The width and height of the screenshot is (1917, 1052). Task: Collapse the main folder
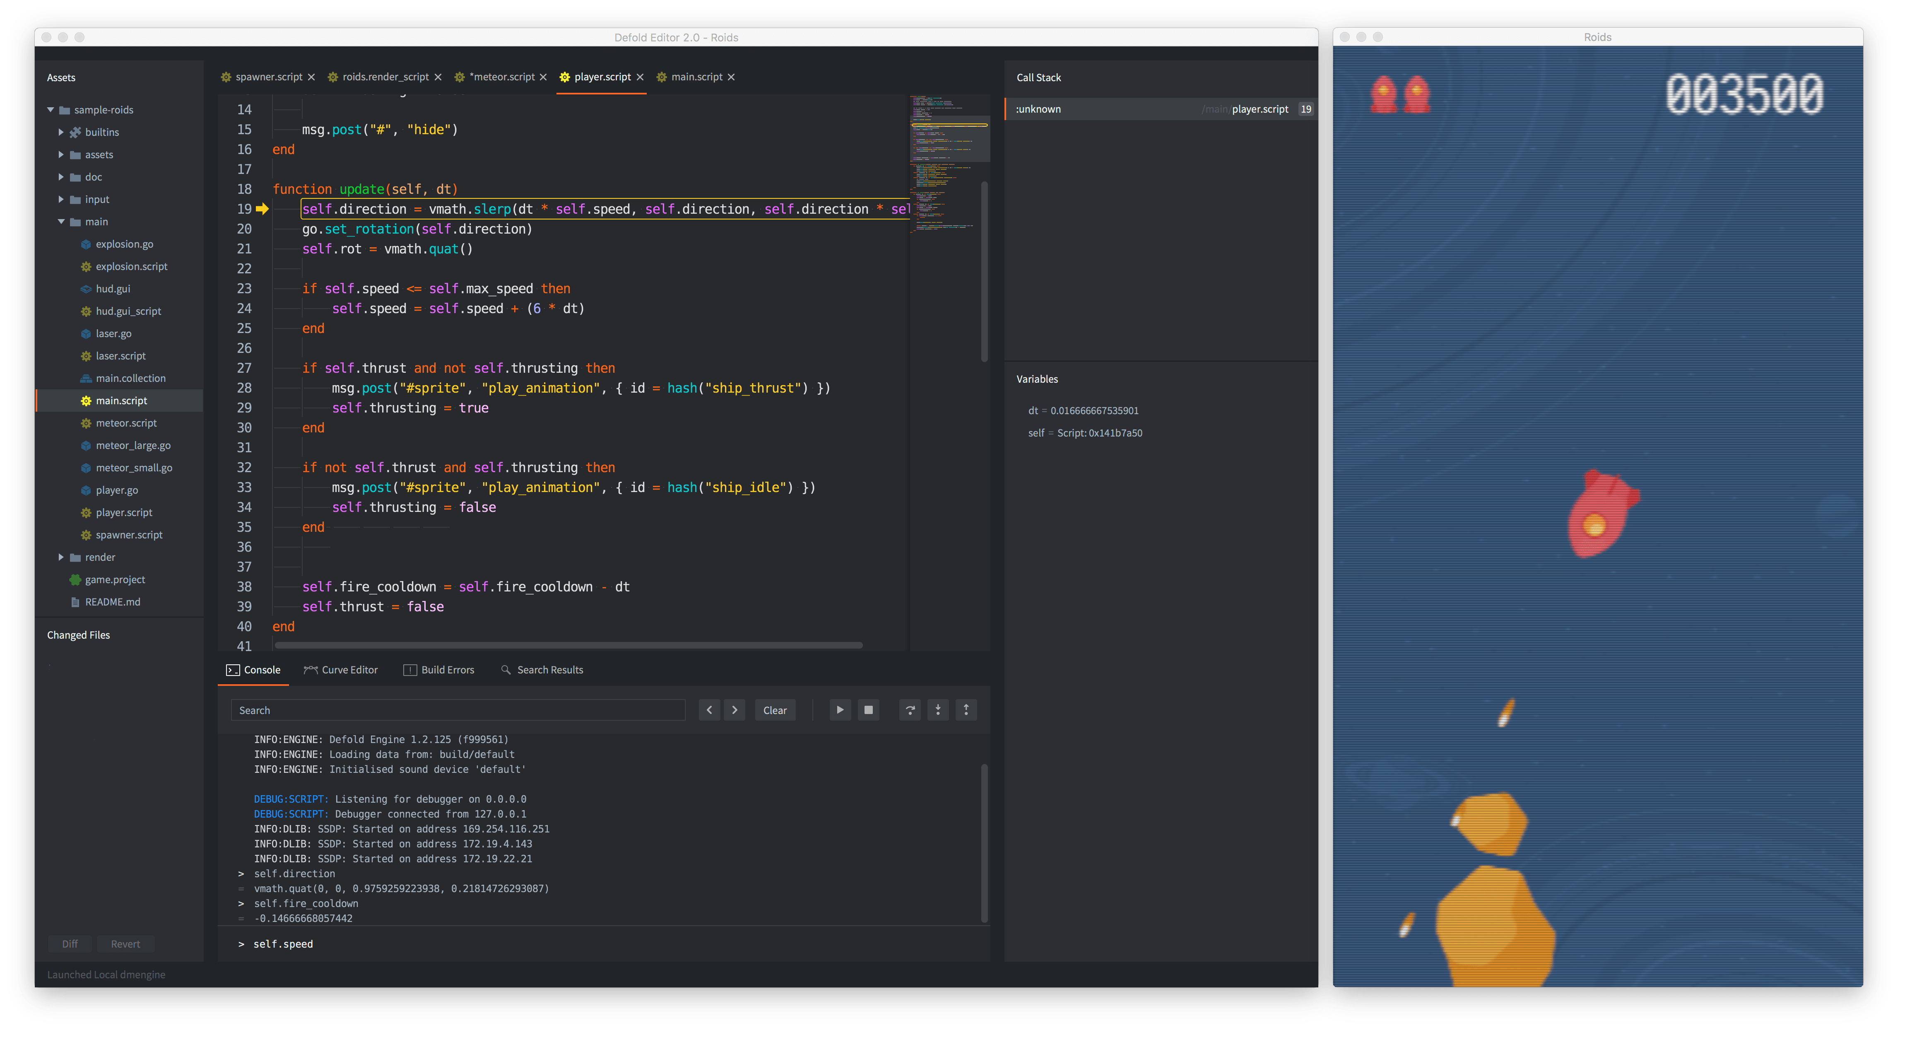61,222
